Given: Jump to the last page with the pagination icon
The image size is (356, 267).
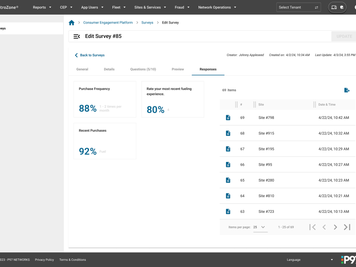Looking at the screenshot, I should pyautogui.click(x=347, y=227).
